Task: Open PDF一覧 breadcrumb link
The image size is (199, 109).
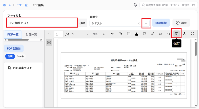Action: coord(22,5)
